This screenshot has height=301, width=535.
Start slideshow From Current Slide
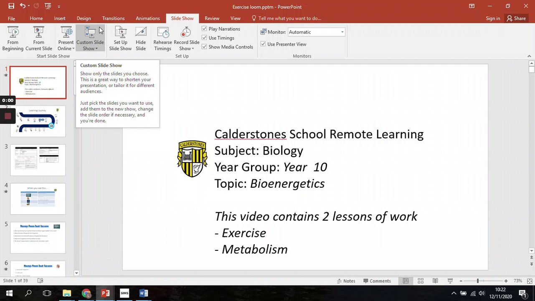point(39,39)
